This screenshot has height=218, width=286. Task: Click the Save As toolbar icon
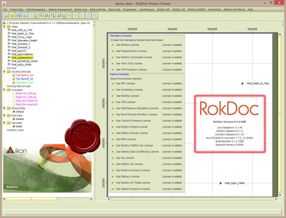[x=25, y=16]
